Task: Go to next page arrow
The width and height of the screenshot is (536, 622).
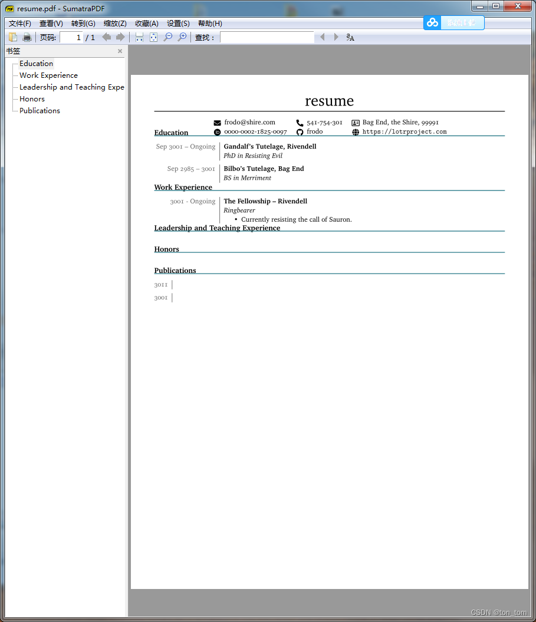Action: pos(120,37)
